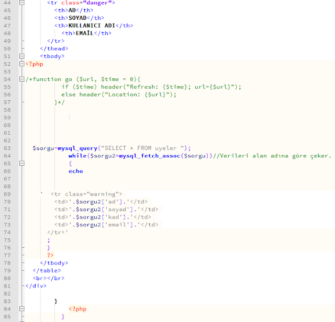Click the '<br></br>' tag on line 80
Viewport: 335px width, 322px height.
(49, 278)
